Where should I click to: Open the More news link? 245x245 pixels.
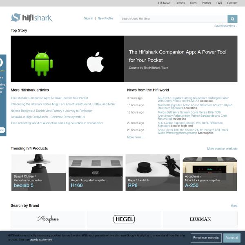pyautogui.click(x=136, y=137)
